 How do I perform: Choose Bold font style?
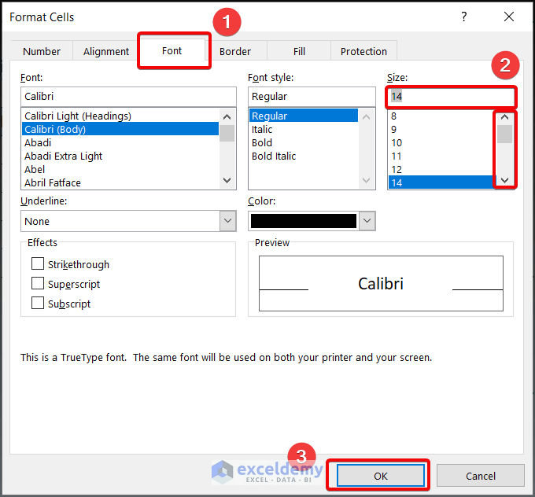point(304,142)
